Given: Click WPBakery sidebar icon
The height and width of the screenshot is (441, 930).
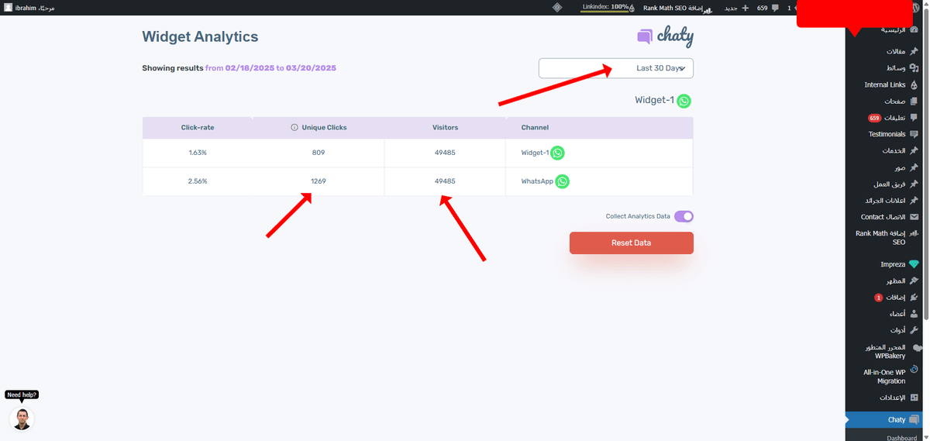Looking at the screenshot, I should click(918, 348).
